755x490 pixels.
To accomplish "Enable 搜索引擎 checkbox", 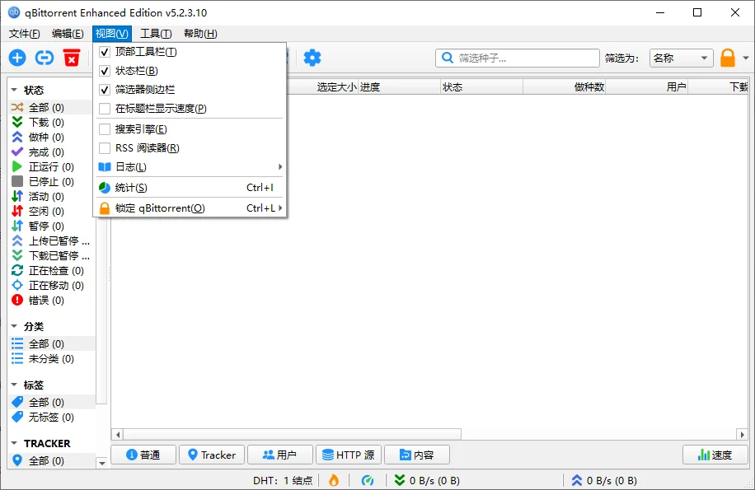I will pyautogui.click(x=105, y=129).
